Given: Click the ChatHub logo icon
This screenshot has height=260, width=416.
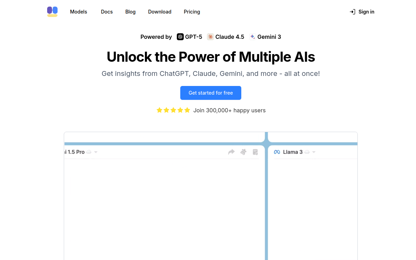Looking at the screenshot, I should (52, 12).
